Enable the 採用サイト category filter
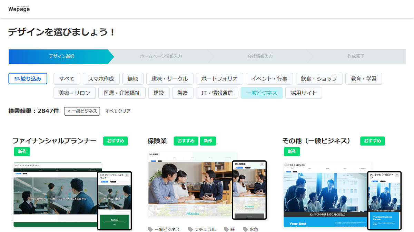 pyautogui.click(x=304, y=93)
